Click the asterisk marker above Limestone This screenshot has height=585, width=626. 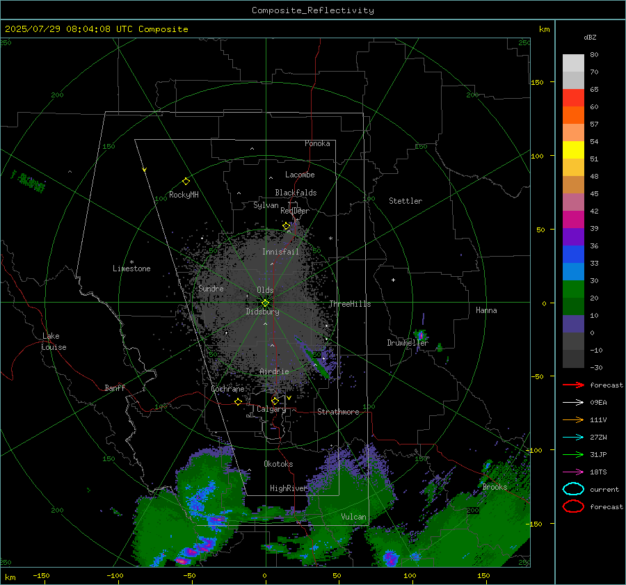(131, 262)
